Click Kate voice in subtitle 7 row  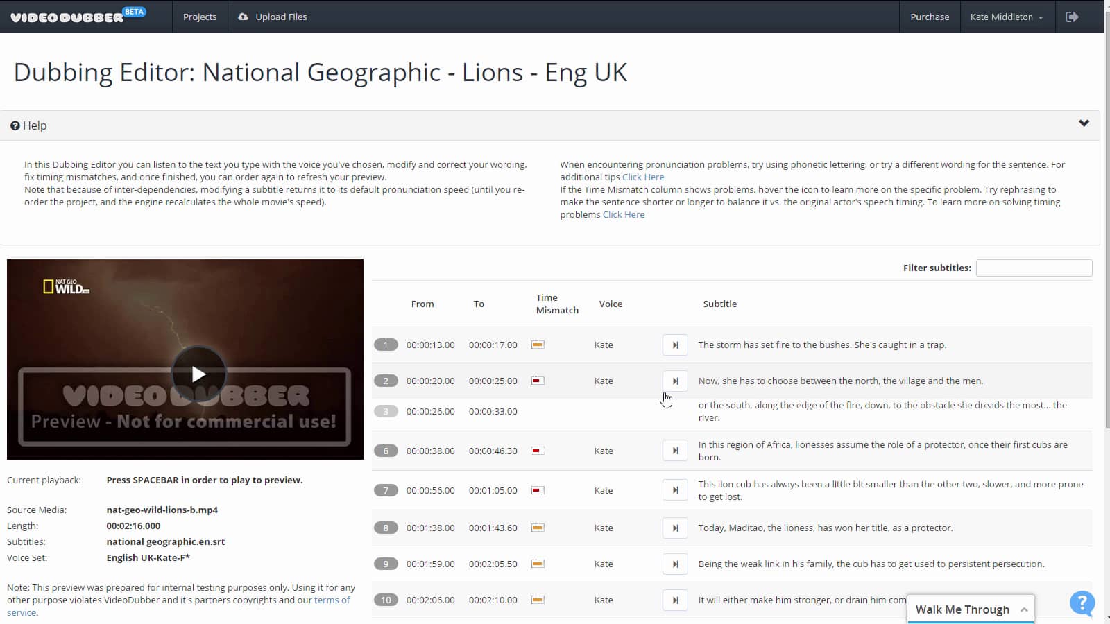coord(604,490)
